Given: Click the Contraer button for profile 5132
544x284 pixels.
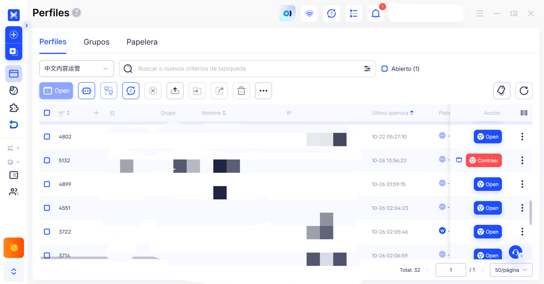Looking at the screenshot, I should pyautogui.click(x=484, y=161).
